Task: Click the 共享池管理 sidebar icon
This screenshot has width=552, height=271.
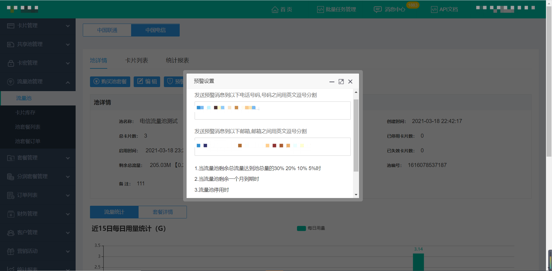Action: 11,45
